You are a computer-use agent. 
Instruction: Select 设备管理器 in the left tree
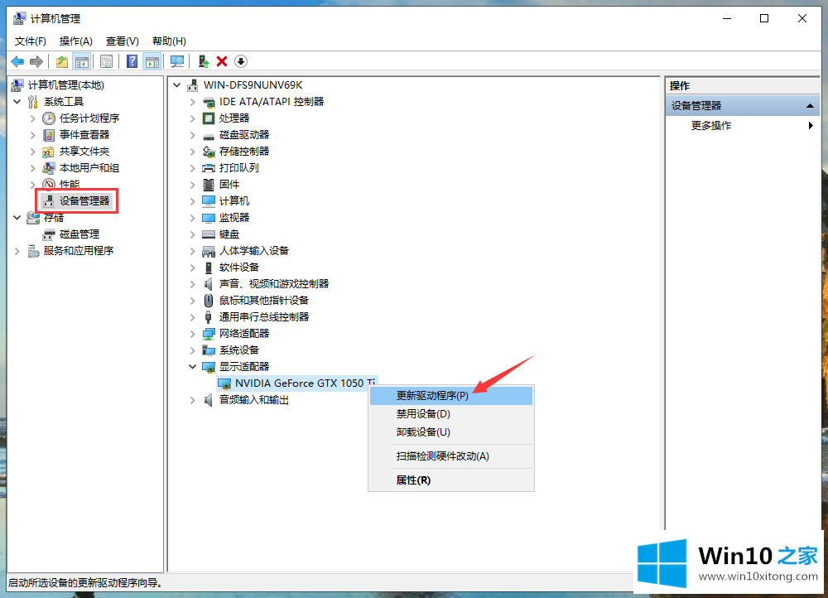[x=84, y=200]
